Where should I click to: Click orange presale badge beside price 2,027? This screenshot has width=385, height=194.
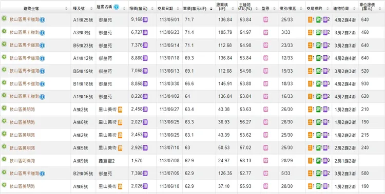coord(120,122)
